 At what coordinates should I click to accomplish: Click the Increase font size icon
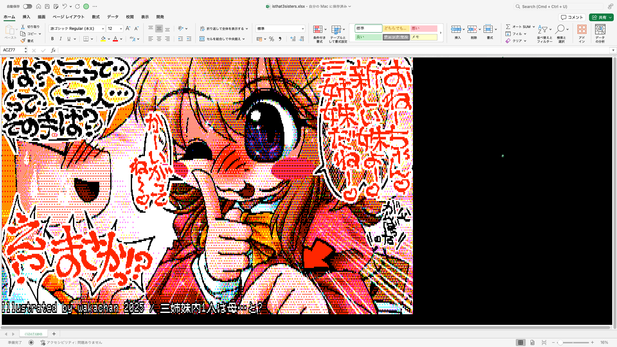click(x=128, y=29)
